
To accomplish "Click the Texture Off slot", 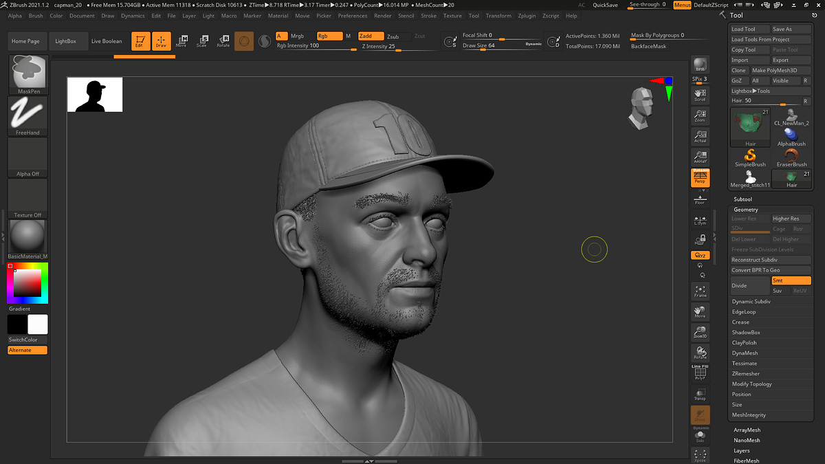I will pyautogui.click(x=28, y=199).
